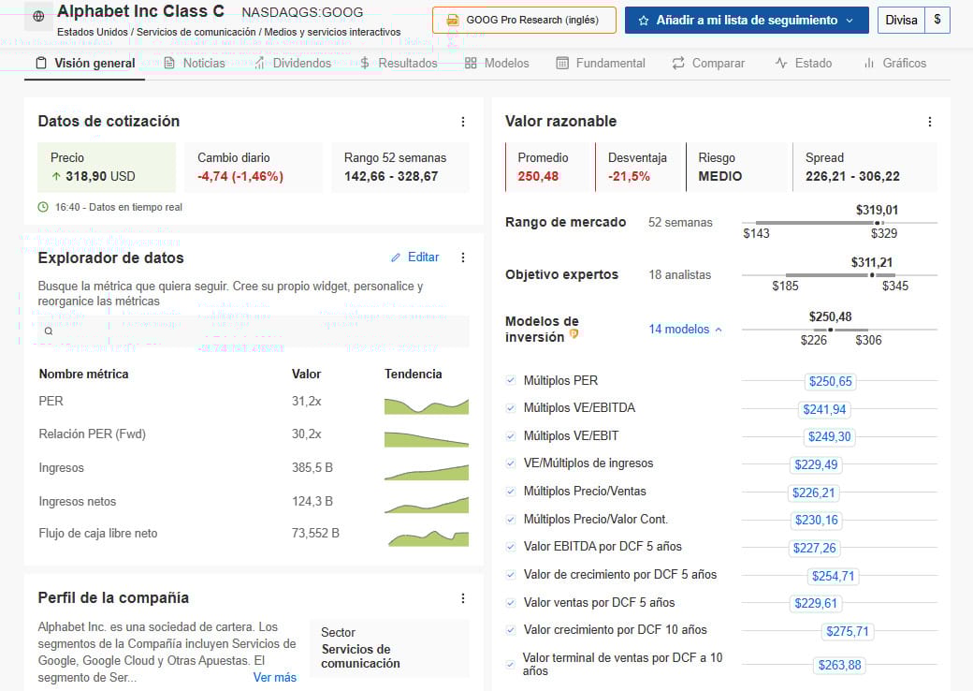This screenshot has height=691, width=973.
Task: Click the $275,71 model value
Action: tap(847, 631)
